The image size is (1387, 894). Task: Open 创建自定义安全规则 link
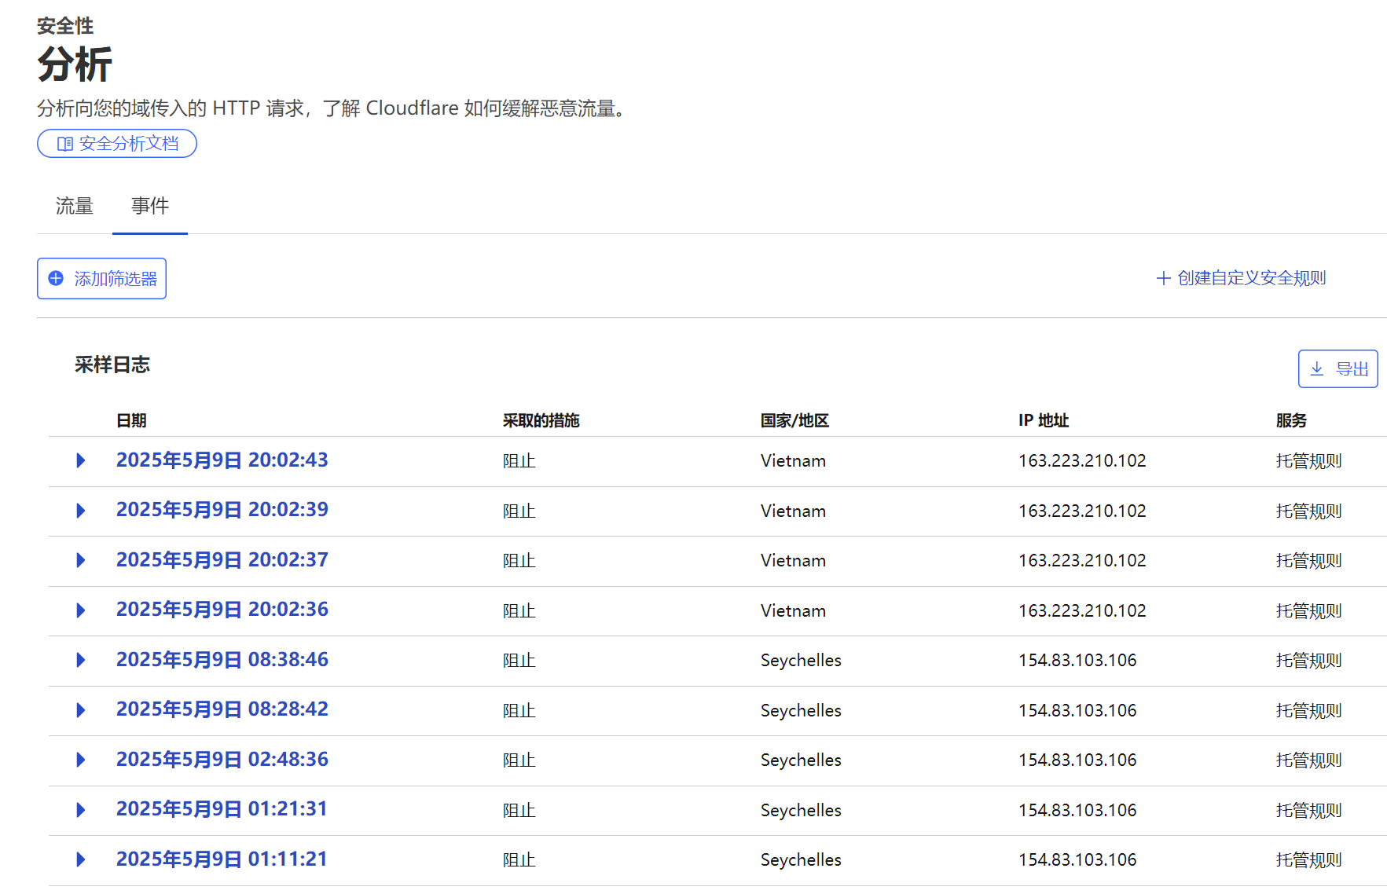(x=1251, y=279)
